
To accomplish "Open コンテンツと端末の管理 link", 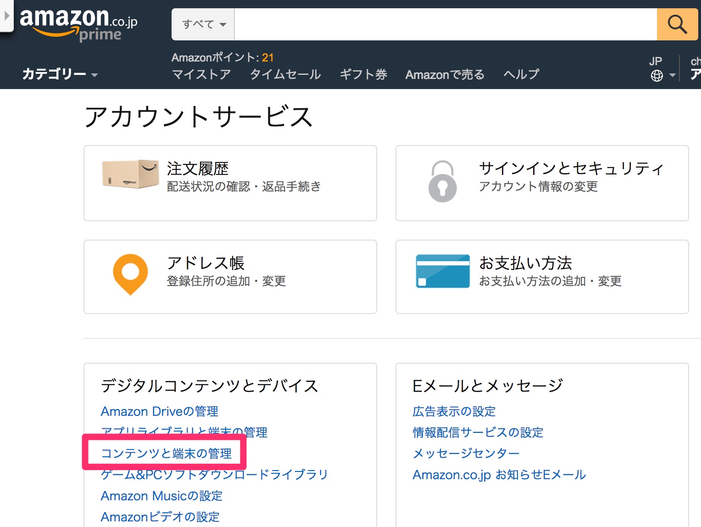I will [x=166, y=454].
